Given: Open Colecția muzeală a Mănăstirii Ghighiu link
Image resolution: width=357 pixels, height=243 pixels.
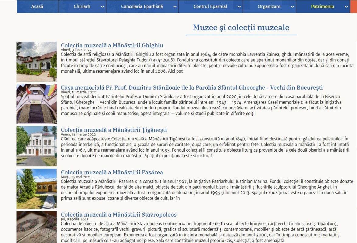Looking at the screenshot, I should pyautogui.click(x=112, y=46).
